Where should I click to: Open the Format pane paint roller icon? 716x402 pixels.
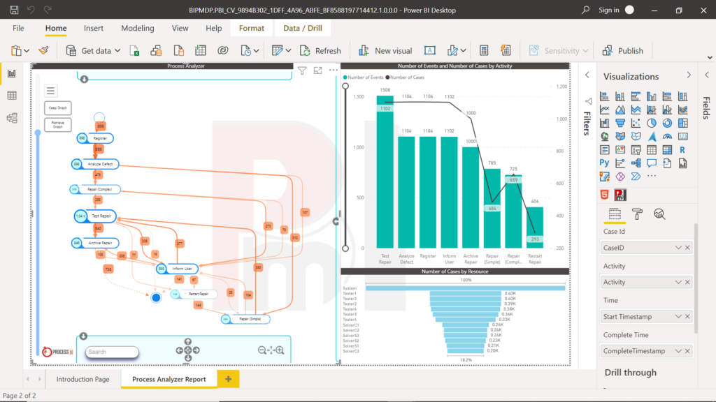[x=638, y=214]
